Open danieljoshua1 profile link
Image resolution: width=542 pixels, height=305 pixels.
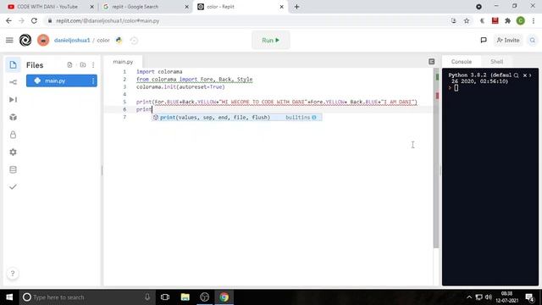72,40
